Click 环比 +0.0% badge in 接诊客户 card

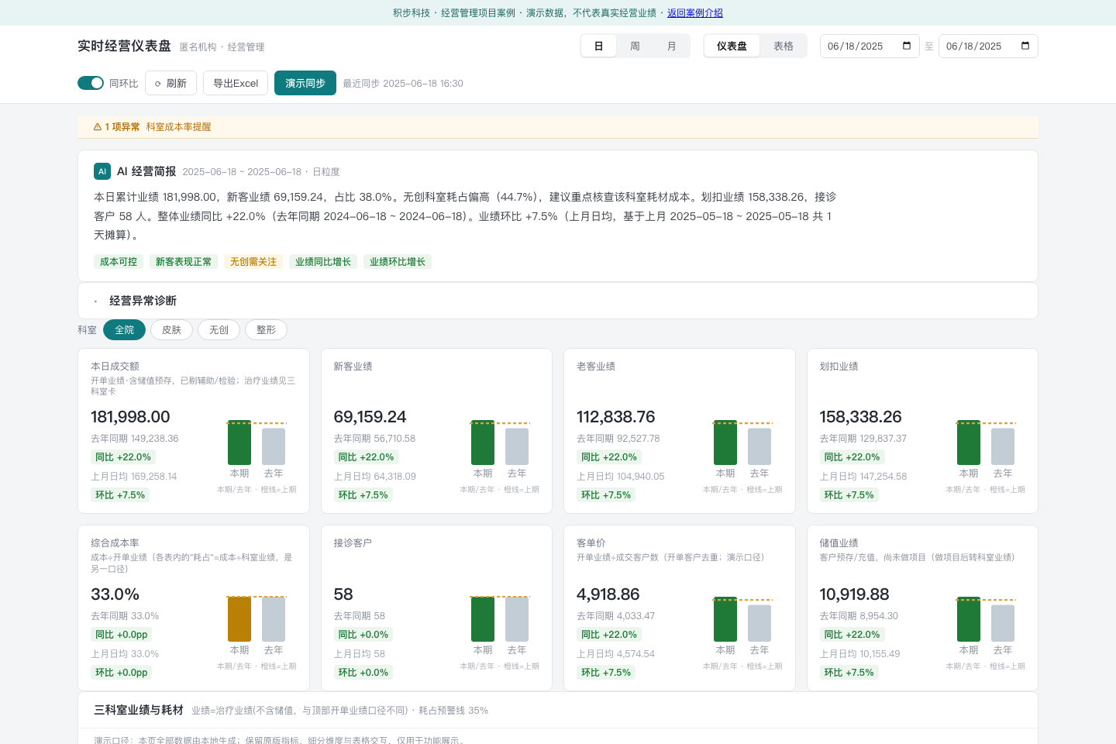363,673
